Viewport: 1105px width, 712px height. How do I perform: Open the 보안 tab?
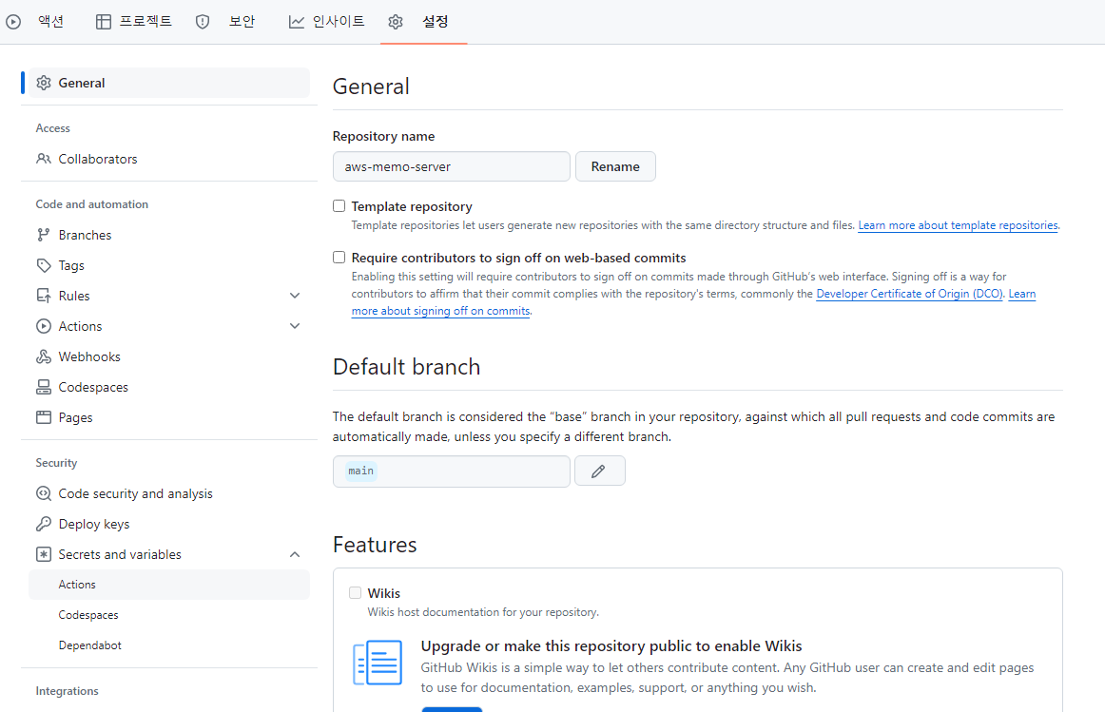pos(242,22)
